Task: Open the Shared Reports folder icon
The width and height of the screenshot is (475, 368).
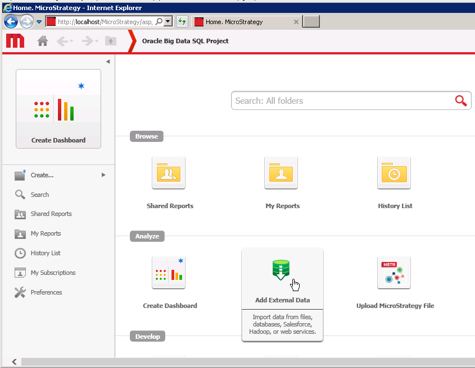Action: point(169,173)
